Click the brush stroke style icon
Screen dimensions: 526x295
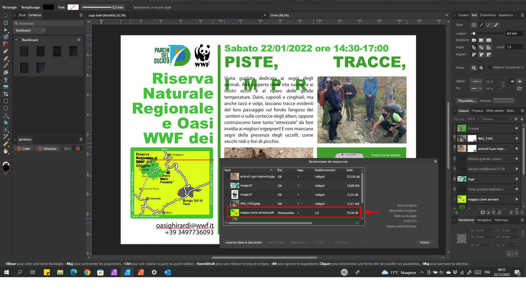point(496,25)
